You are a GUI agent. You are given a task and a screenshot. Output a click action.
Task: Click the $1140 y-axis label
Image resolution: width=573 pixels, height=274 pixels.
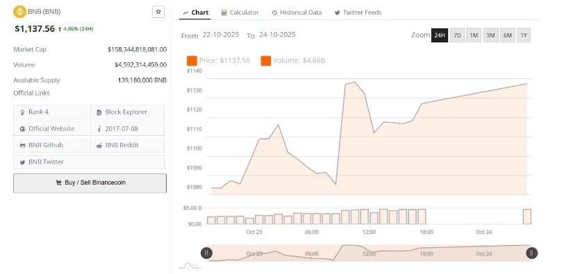[x=194, y=71]
